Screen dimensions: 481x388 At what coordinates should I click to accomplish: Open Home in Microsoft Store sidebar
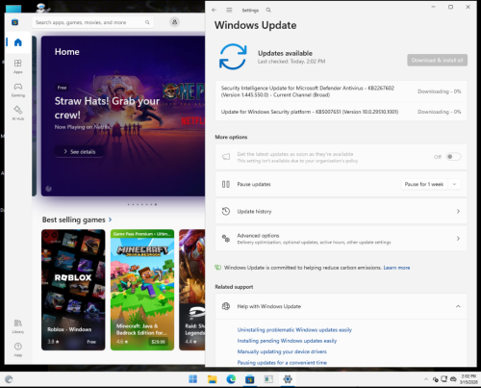coord(18,42)
